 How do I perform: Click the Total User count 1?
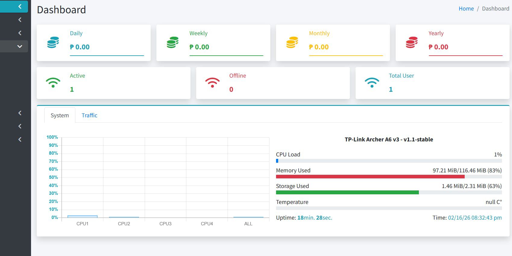[391, 89]
